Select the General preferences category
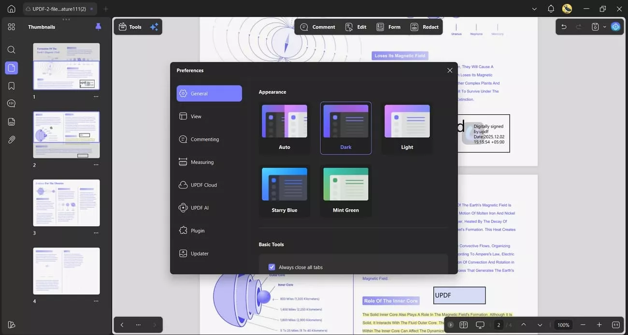The width and height of the screenshot is (628, 335). 209,94
